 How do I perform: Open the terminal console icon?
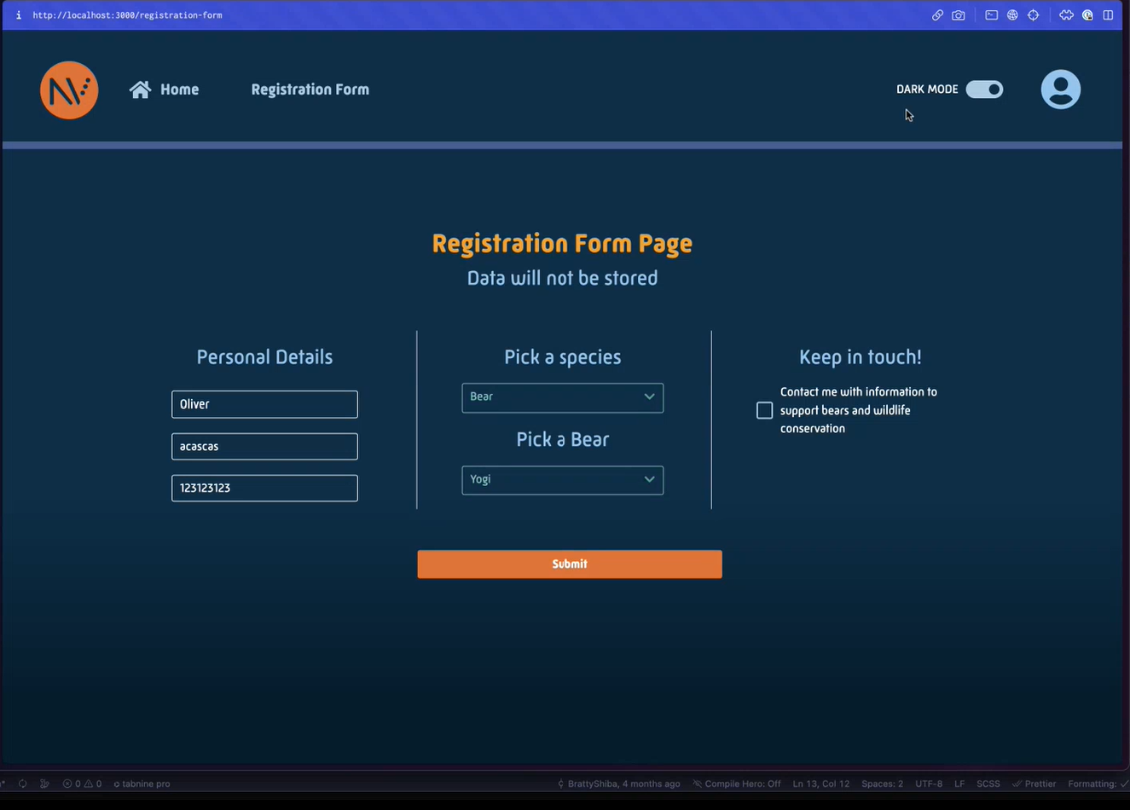991,15
